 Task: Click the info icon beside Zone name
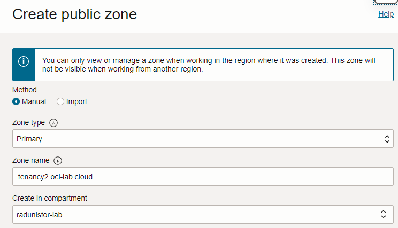pyautogui.click(x=58, y=160)
